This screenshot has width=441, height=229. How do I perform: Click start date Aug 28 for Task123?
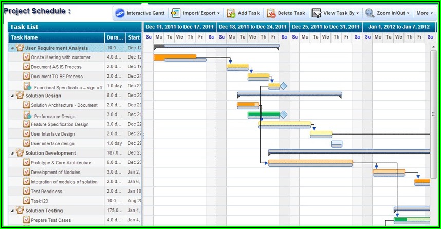click(134, 201)
